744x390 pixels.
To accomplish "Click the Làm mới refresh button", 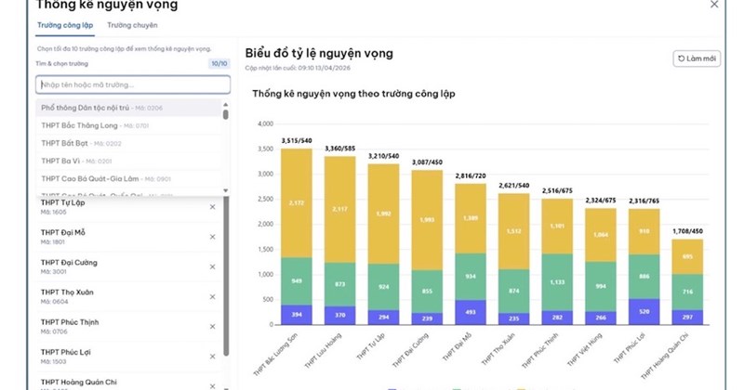I will 697,58.
